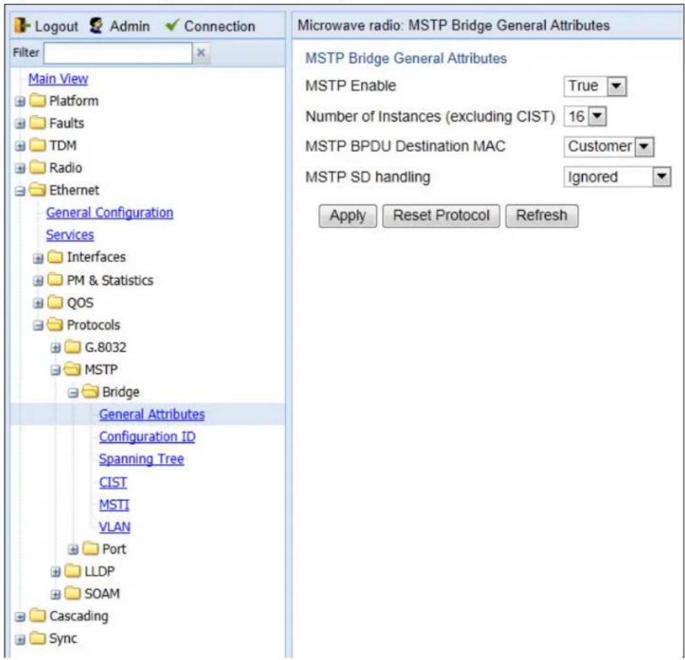Expand the Port tree node
This screenshot has height=660, width=685.
pos(73,549)
